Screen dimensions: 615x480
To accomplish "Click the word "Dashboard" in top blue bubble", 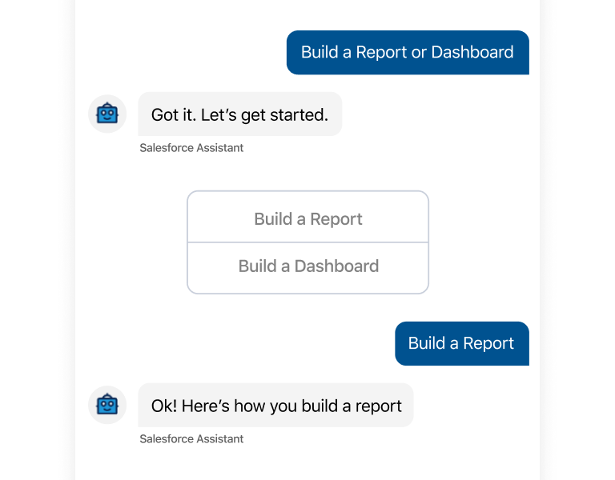I will pyautogui.click(x=472, y=53).
